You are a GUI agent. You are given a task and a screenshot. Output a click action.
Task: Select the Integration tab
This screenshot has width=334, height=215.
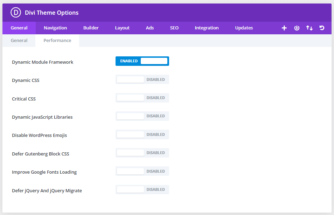pos(207,28)
